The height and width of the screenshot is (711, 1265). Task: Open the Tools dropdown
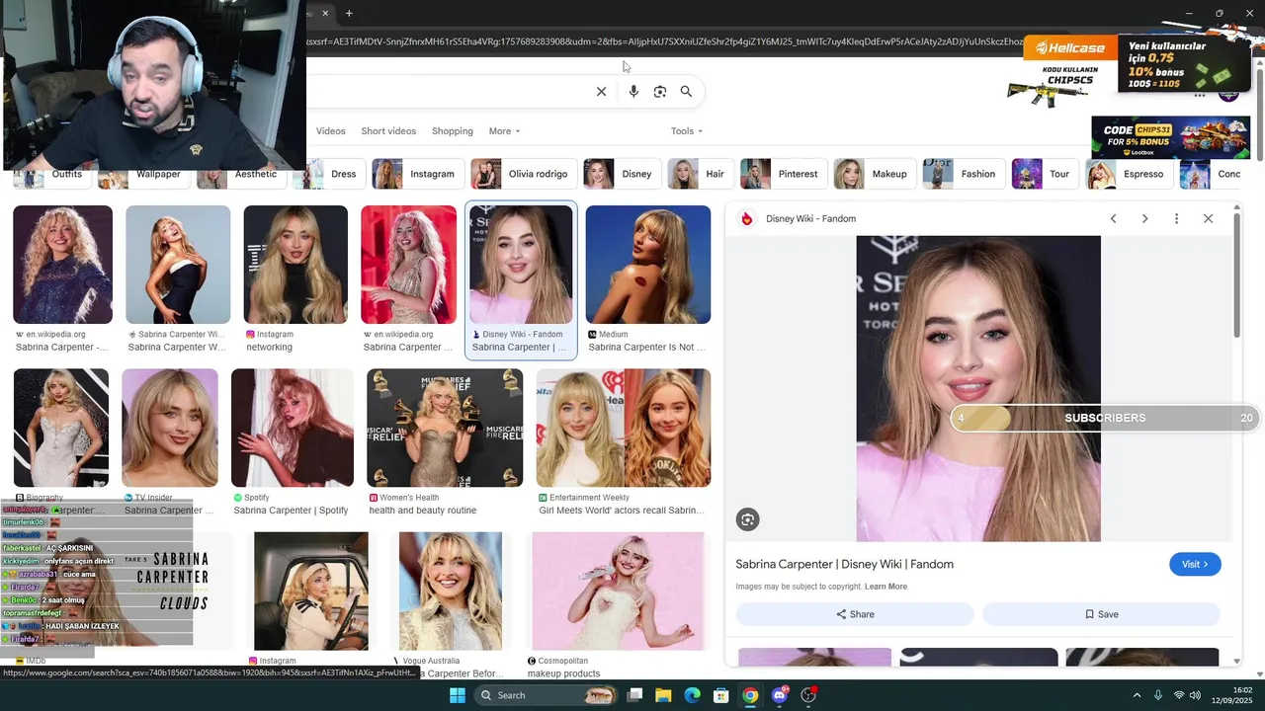pyautogui.click(x=687, y=131)
